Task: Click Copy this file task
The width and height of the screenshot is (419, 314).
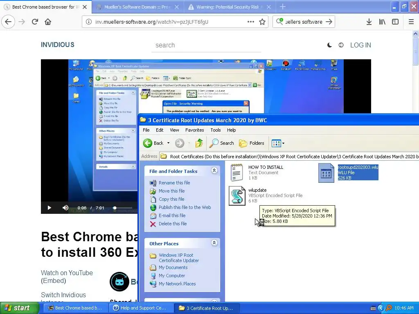Action: click(171, 199)
